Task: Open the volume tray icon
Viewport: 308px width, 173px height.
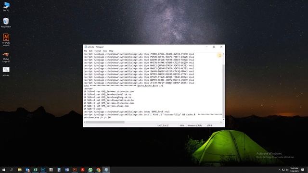Action: click(287, 170)
